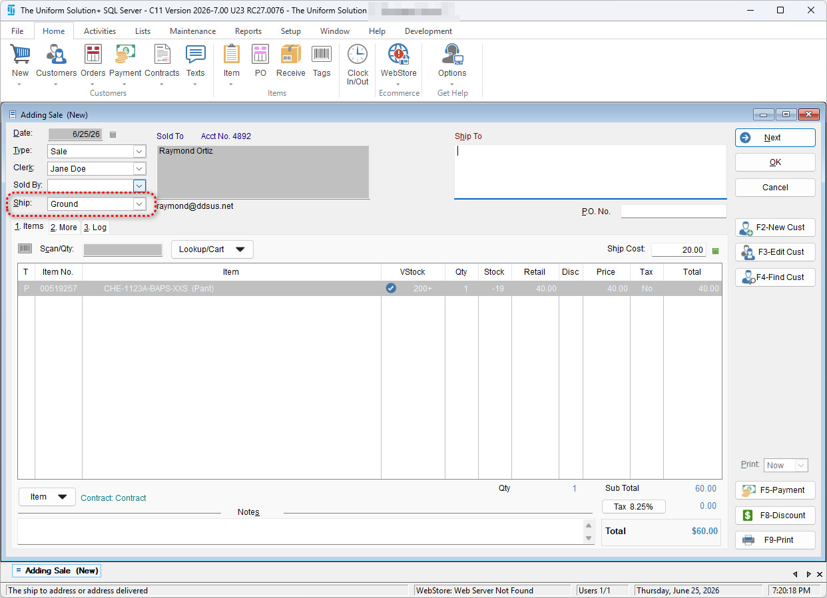The image size is (827, 598).
Task: Switch to the Lists ribbon tab
Action: [x=142, y=31]
